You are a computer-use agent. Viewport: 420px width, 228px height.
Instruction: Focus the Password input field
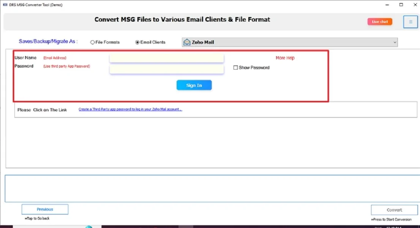pyautogui.click(x=166, y=69)
